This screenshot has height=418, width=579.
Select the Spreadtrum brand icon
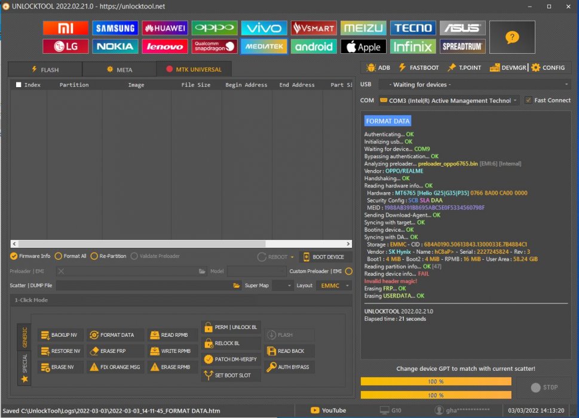(462, 47)
